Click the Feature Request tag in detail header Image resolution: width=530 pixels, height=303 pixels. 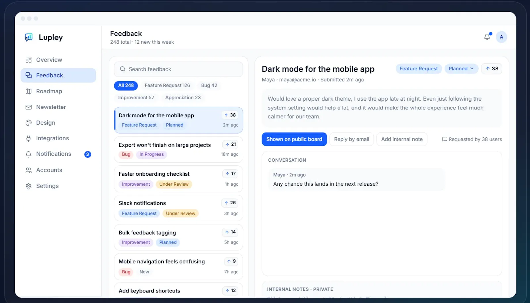418,69
